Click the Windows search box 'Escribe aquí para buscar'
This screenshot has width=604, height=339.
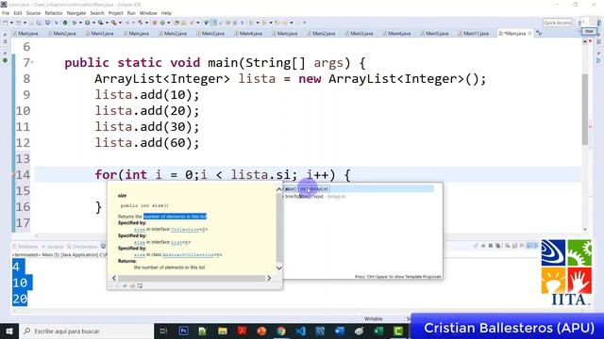pos(87,331)
